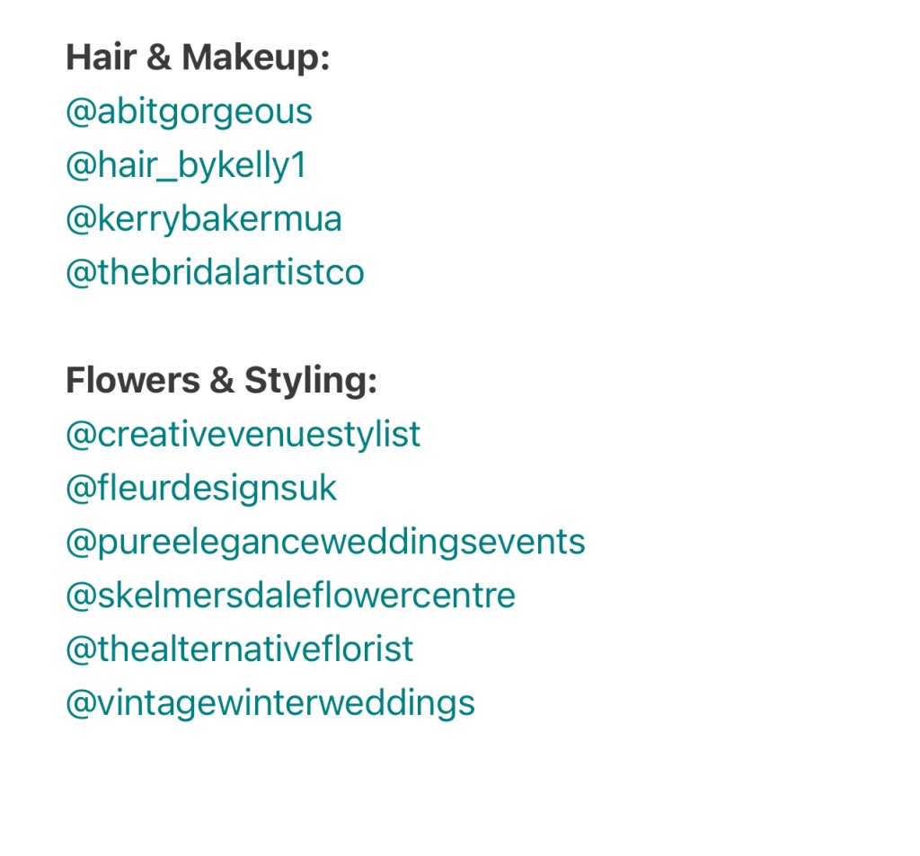
Task: Select the @fleurdesignsuk mention
Action: click(x=201, y=489)
